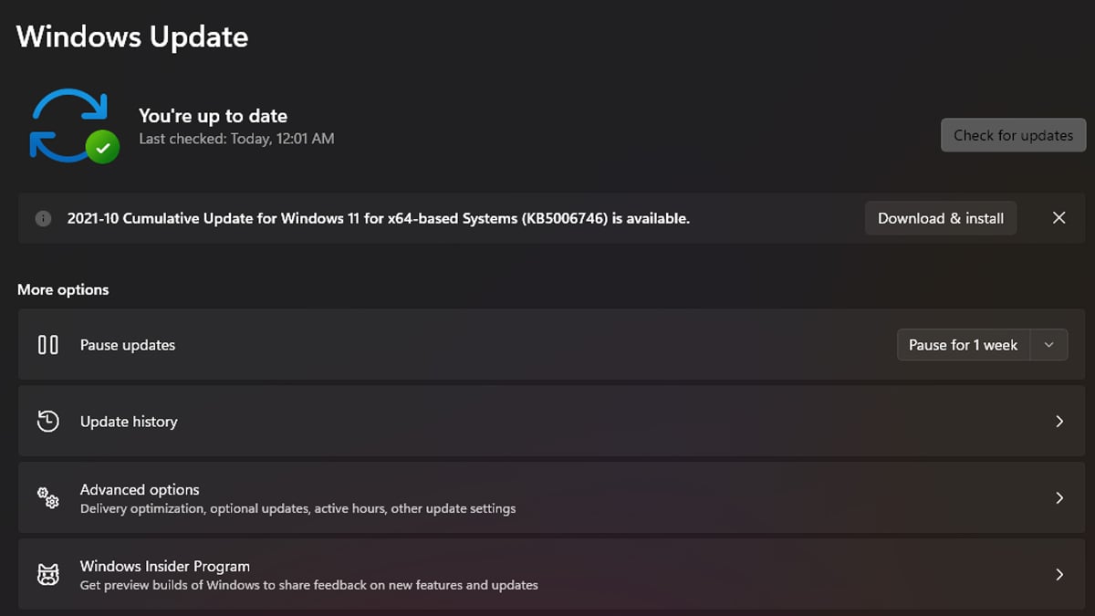
Task: Dismiss the KB5006746 update notification
Action: coord(1058,218)
